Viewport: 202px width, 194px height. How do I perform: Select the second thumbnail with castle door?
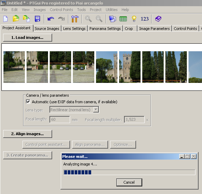37,67
